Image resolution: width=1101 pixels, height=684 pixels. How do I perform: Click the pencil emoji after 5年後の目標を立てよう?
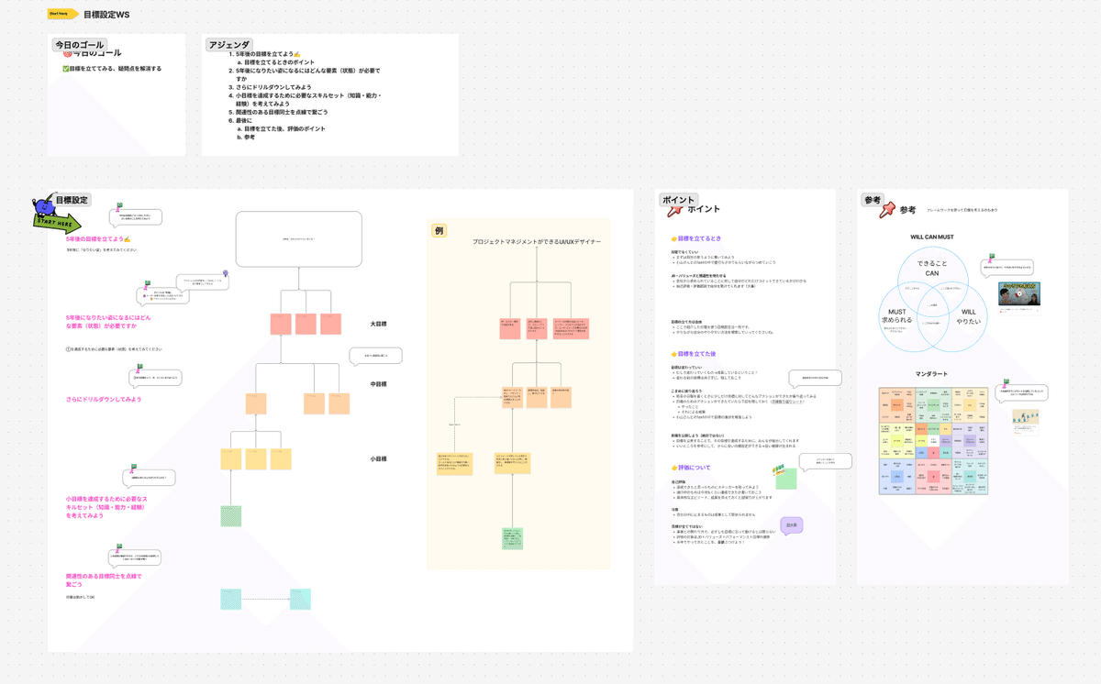[x=128, y=239]
